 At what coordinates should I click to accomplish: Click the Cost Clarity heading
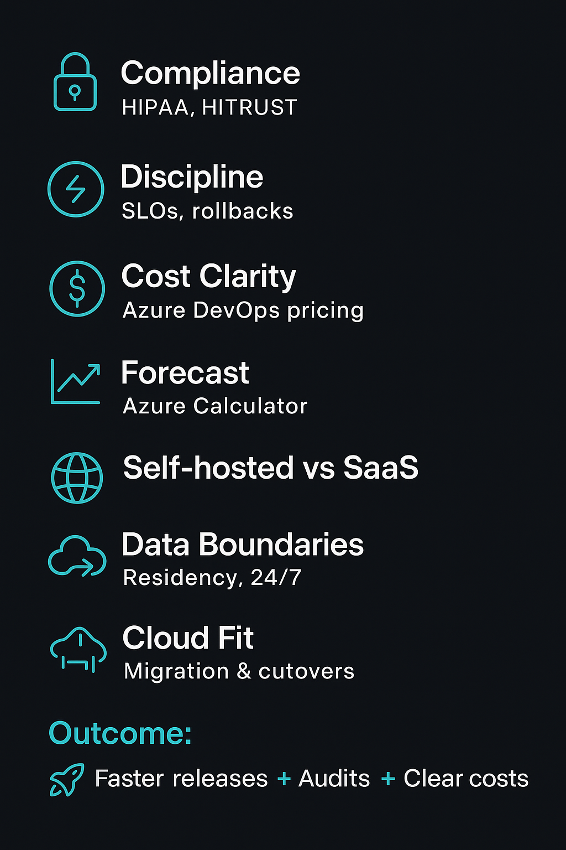[x=209, y=277]
